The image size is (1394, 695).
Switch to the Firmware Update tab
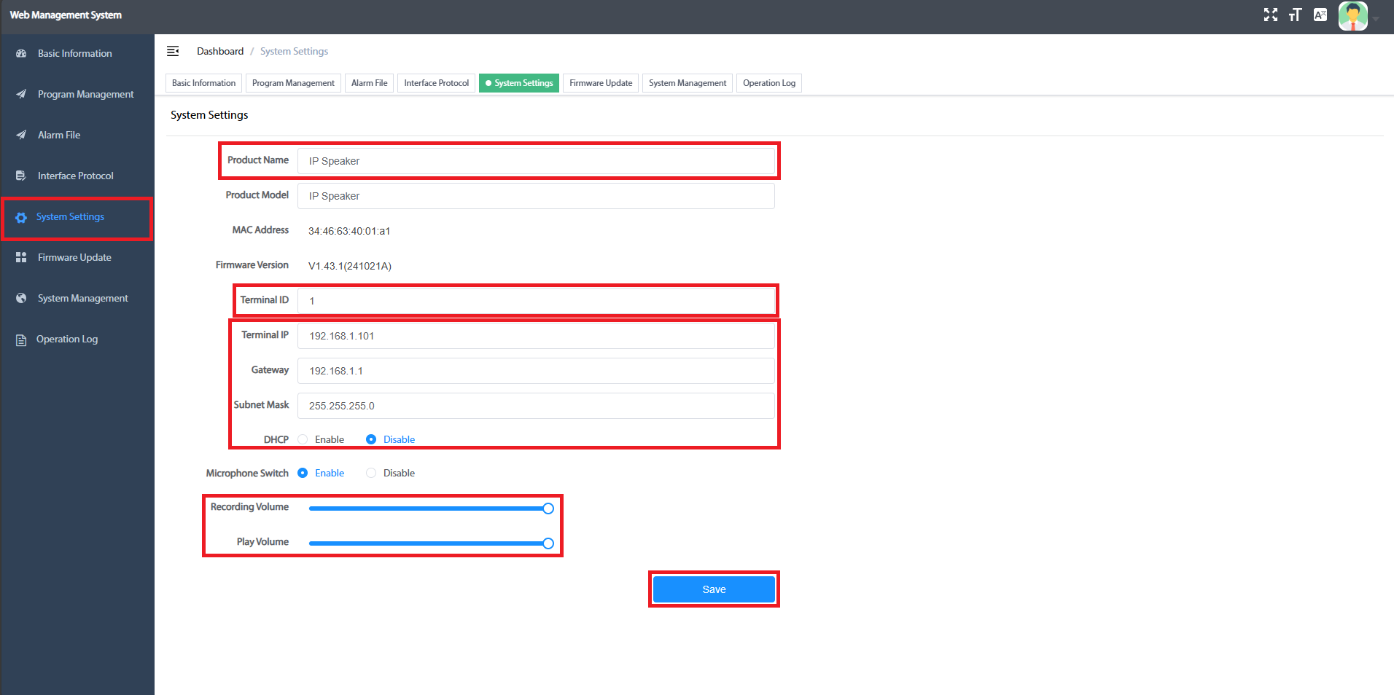(x=601, y=83)
